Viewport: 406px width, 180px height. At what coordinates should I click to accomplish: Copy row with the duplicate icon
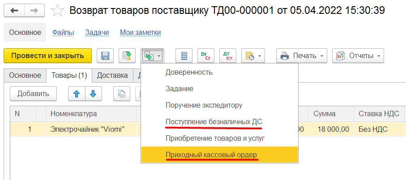[x=122, y=93]
